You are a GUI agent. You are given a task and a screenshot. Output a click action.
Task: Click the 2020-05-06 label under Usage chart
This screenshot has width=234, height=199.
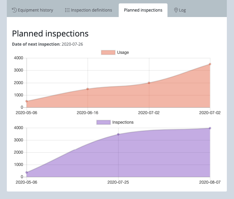click(26, 113)
